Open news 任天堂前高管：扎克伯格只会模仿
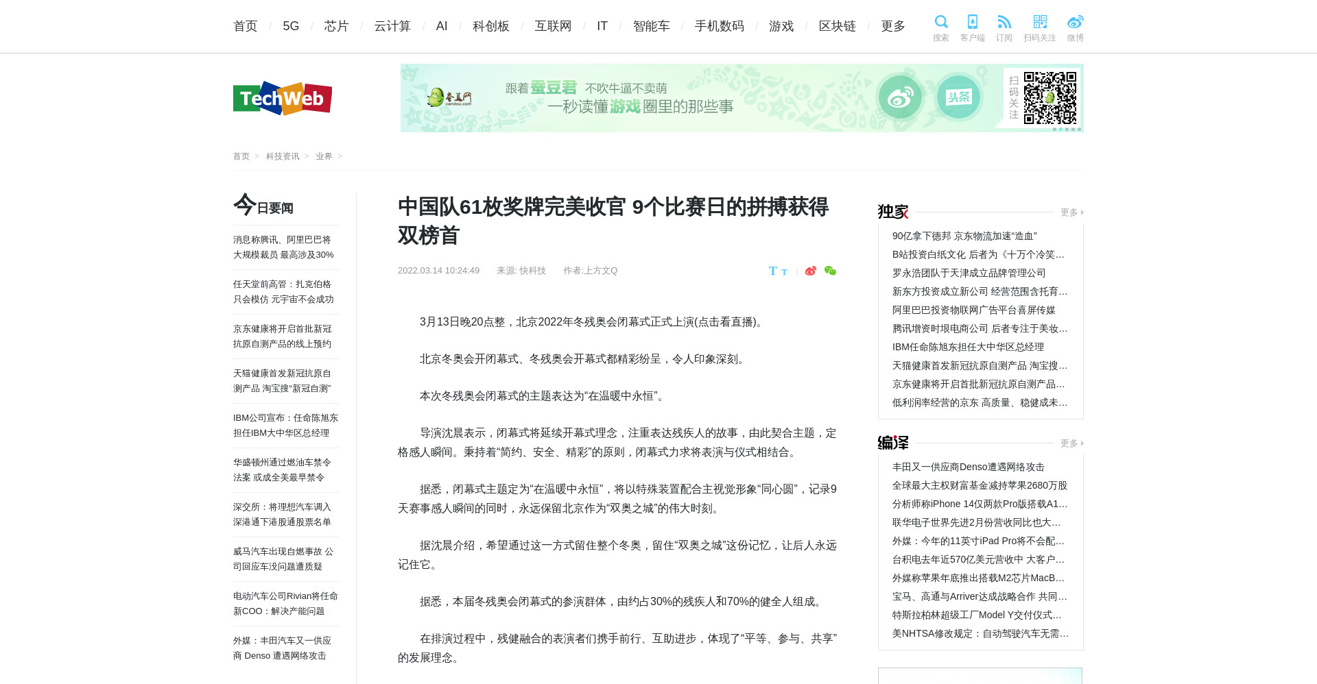The width and height of the screenshot is (1317, 684). (x=283, y=292)
